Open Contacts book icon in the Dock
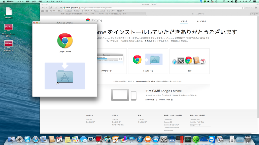This screenshot has height=145, width=259. click(x=51, y=140)
